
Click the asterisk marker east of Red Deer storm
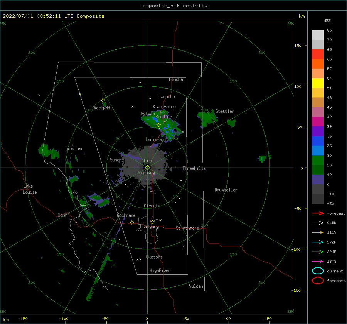pyautogui.click(x=183, y=132)
